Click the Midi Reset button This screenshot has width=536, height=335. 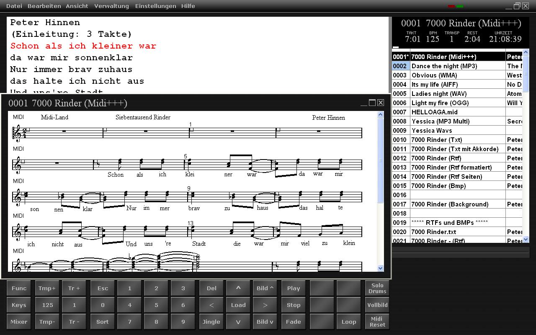click(x=377, y=322)
